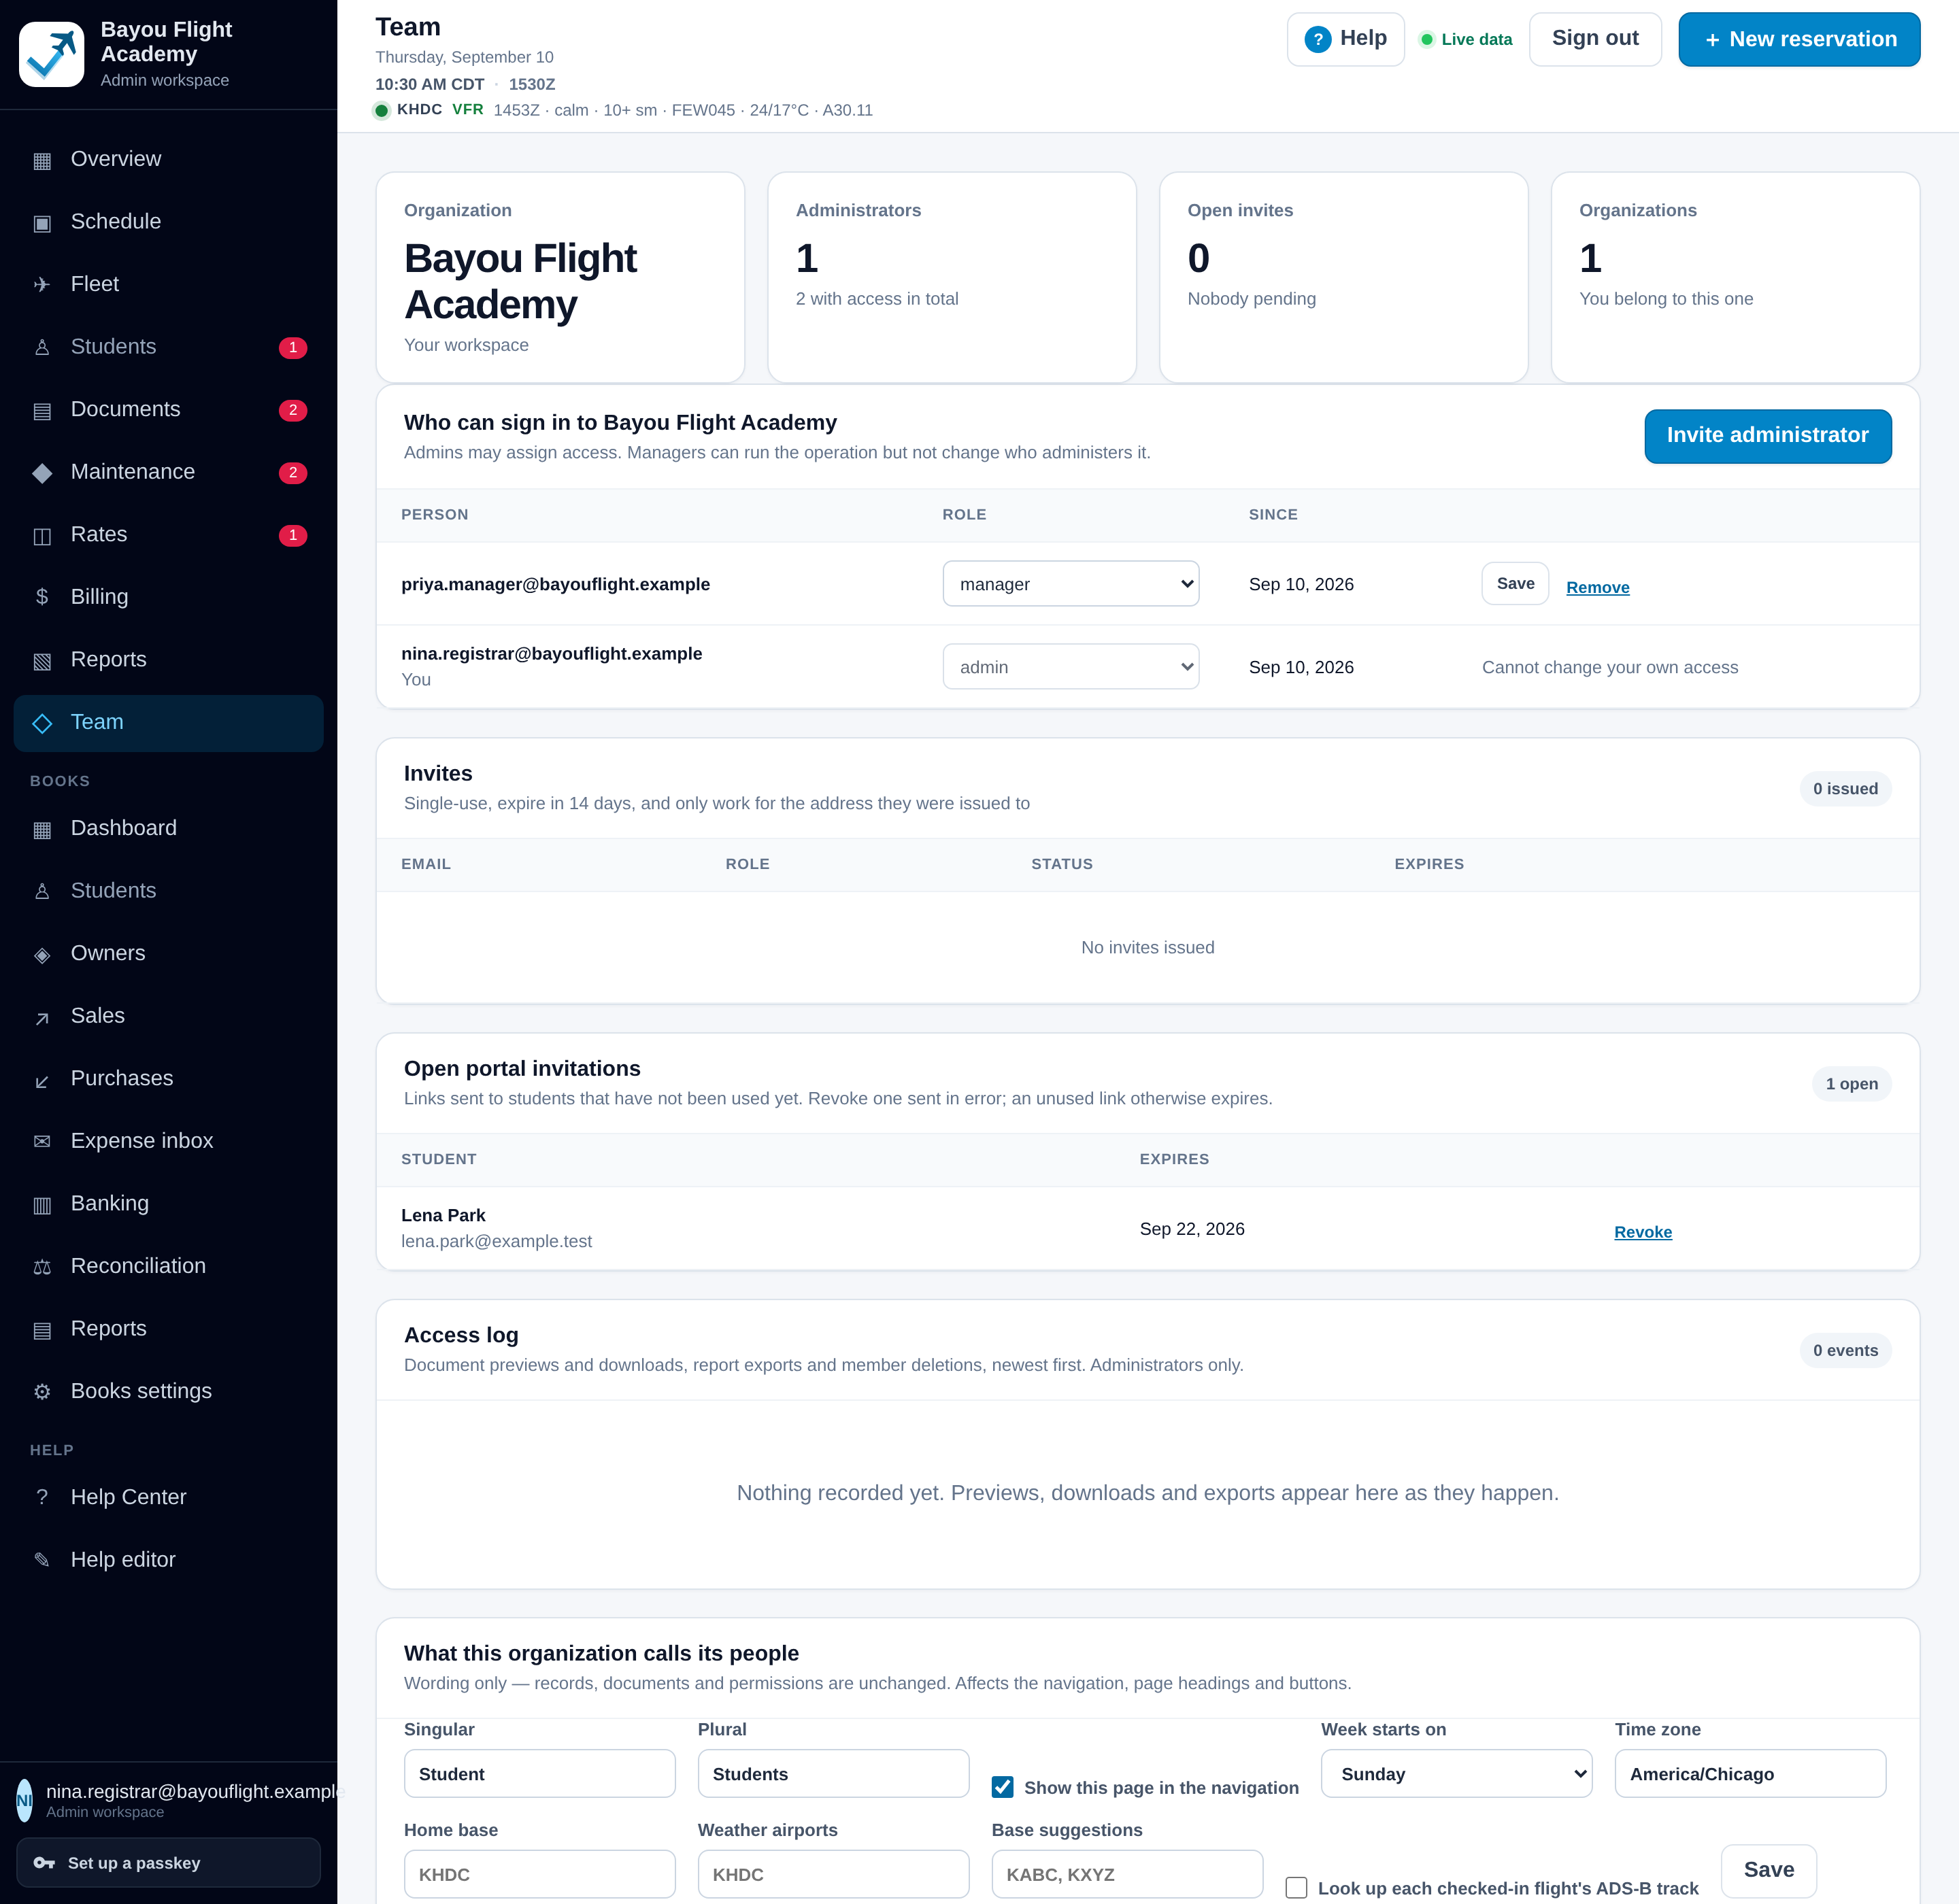Go to the Books Dashboard page

click(168, 828)
